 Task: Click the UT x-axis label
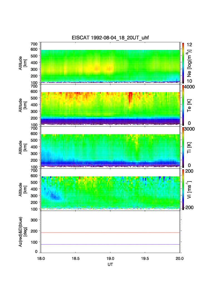coord(110,264)
